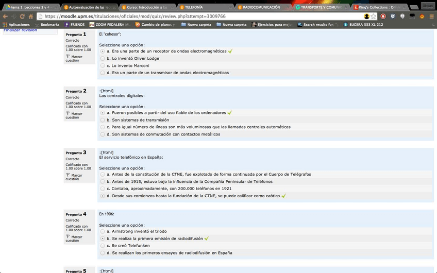This screenshot has height=273, width=437.
Task: Select option c. Se creó Telefunken
Action: click(103, 246)
